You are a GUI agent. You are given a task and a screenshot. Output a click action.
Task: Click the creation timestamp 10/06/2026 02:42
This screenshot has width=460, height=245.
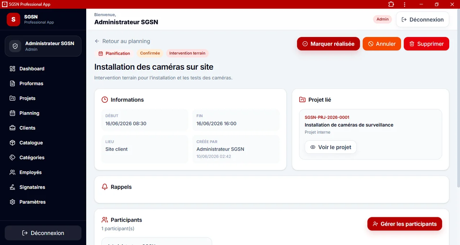pyautogui.click(x=214, y=157)
